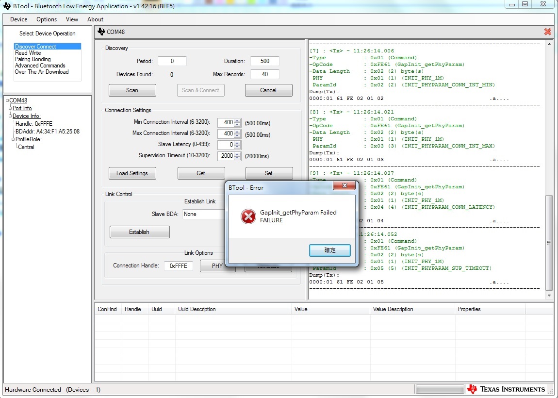Decrease Supervision Timeout with down arrow
The width and height of the screenshot is (558, 398).
click(x=237, y=158)
